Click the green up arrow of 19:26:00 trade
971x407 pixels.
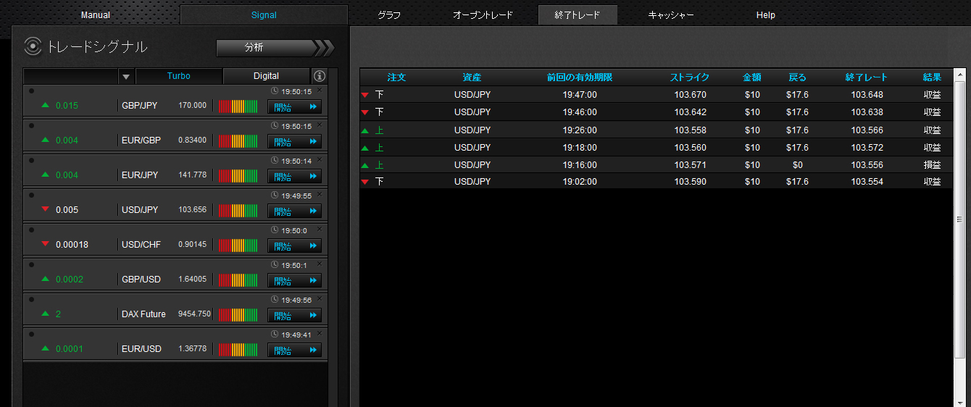365,130
